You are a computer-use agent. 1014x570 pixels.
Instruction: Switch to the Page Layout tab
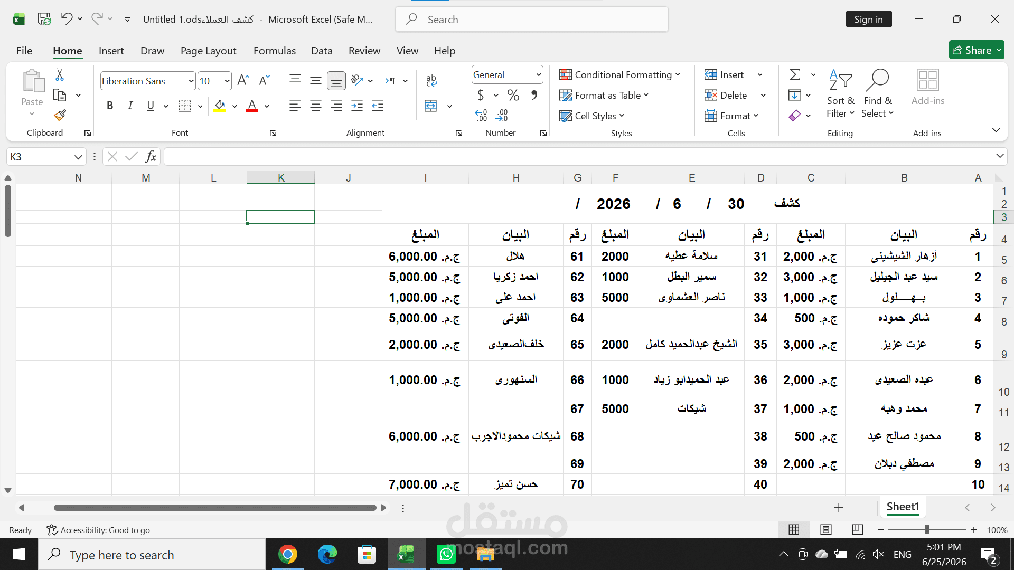point(208,51)
